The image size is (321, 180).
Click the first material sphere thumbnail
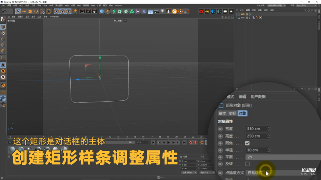12,150
